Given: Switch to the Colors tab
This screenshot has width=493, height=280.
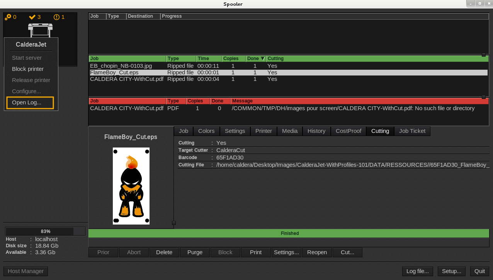Looking at the screenshot, I should [206, 131].
